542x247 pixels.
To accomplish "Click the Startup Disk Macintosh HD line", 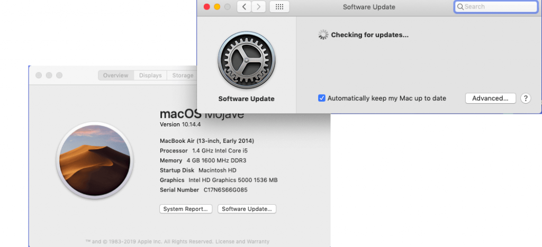I will click(x=198, y=170).
